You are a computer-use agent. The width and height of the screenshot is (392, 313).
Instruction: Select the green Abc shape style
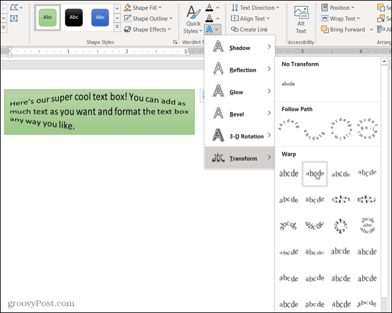tap(48, 18)
